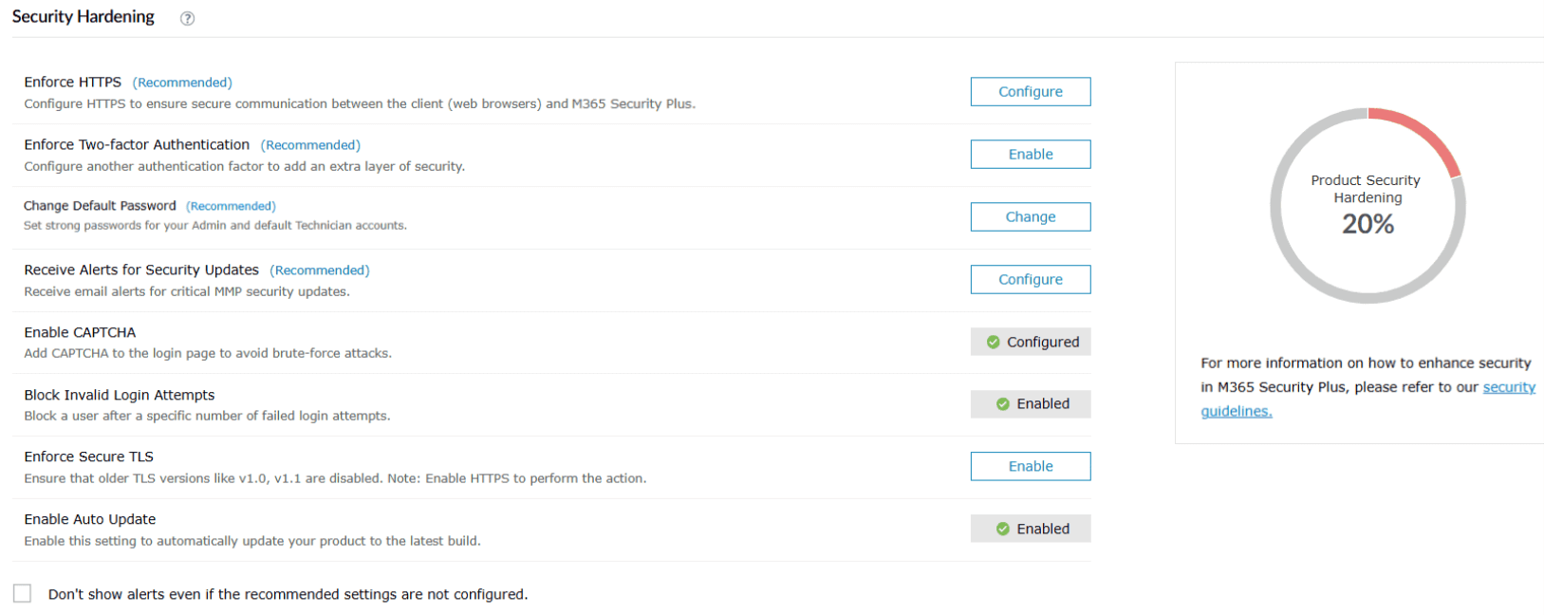Enable Two-factor Authentication
Viewport: 1544px width, 615px height.
1030,155
